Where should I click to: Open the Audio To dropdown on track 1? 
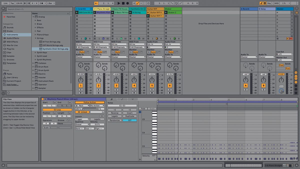83,57
